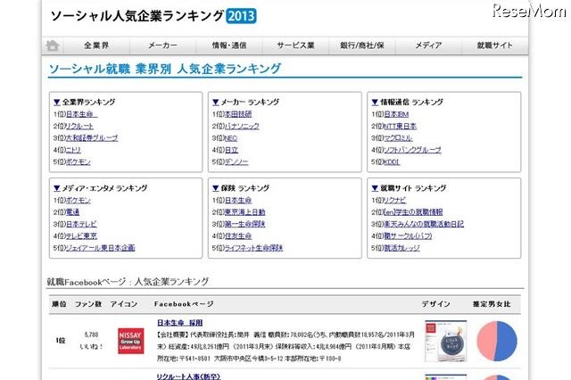Open the メーカー navigation tab
The image size is (571, 380).
pos(162,45)
